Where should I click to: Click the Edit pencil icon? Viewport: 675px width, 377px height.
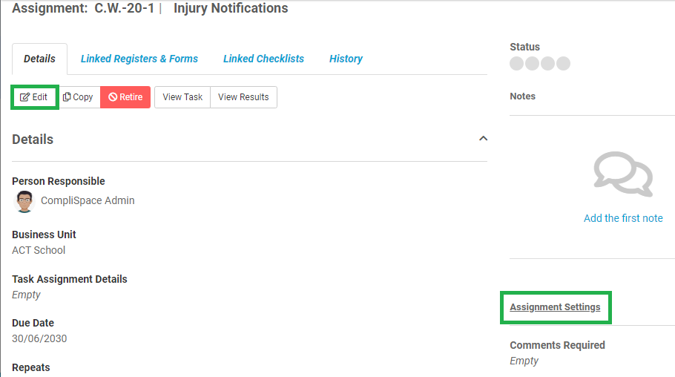(x=24, y=97)
